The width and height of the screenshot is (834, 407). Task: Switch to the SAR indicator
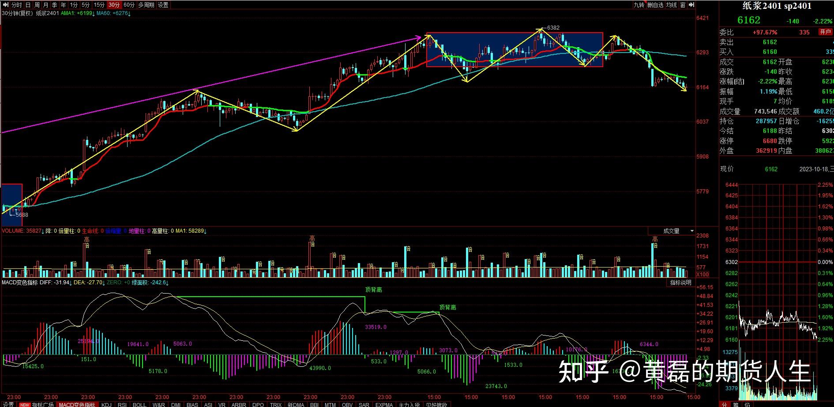click(364, 404)
